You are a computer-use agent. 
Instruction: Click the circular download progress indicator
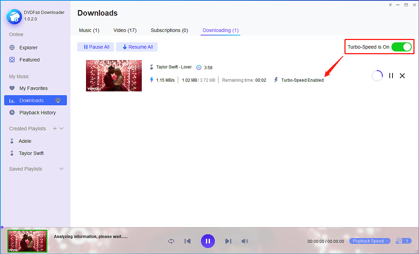[377, 75]
